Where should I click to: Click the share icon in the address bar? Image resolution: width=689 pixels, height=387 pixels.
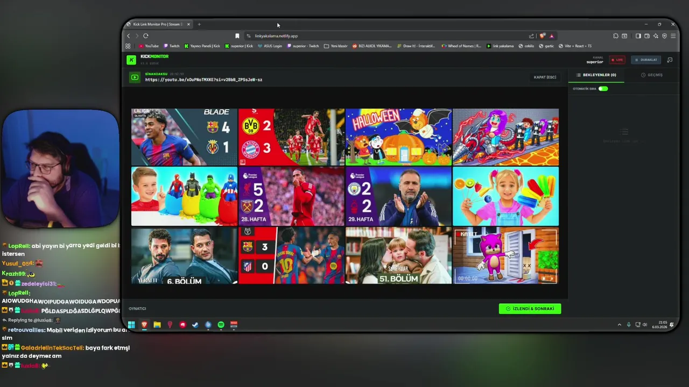coord(531,36)
